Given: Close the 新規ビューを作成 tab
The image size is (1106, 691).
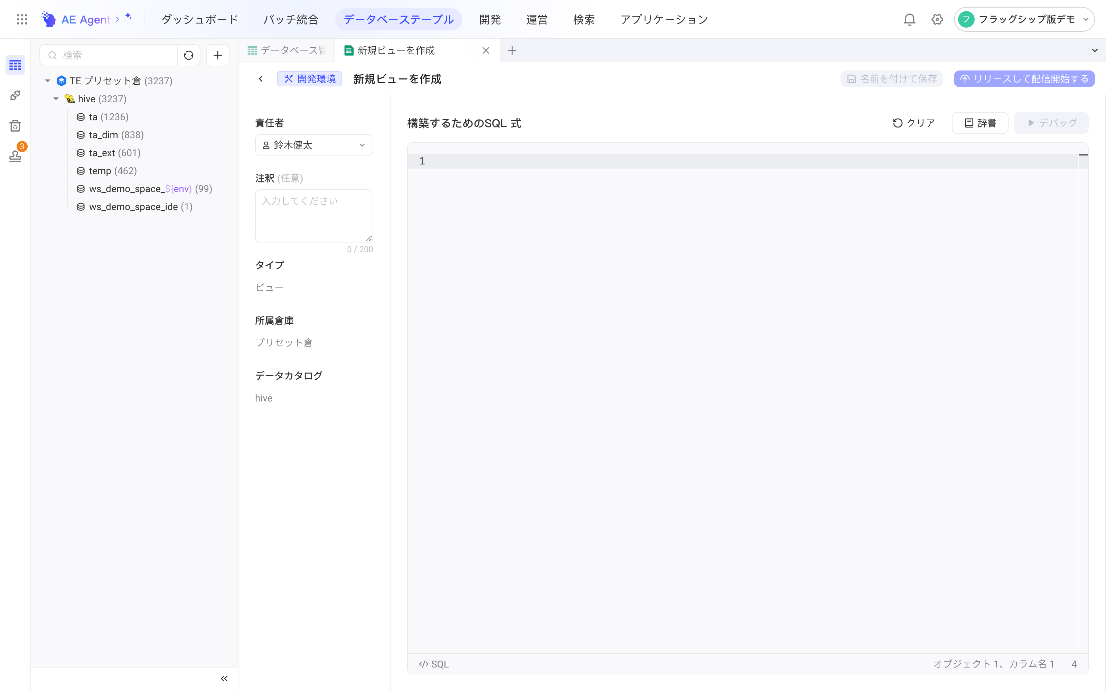Looking at the screenshot, I should coord(486,50).
